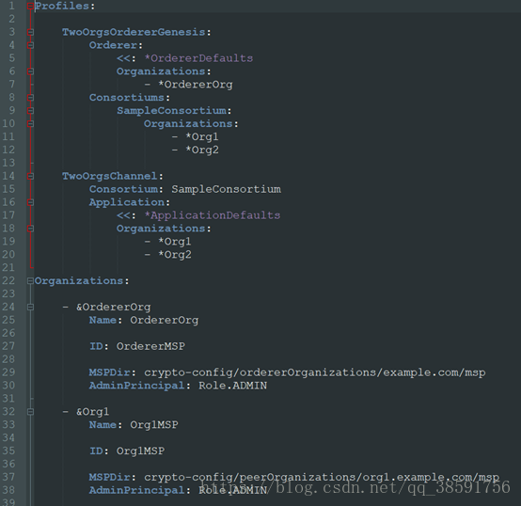Click the Name value OrdererOrg on line 25
This screenshot has height=506, width=521.
(165, 321)
